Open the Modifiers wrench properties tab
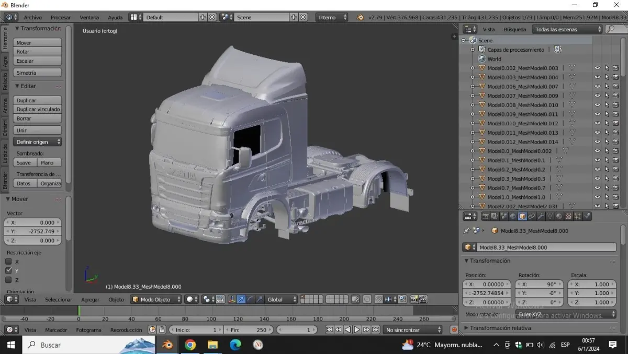 541,216
